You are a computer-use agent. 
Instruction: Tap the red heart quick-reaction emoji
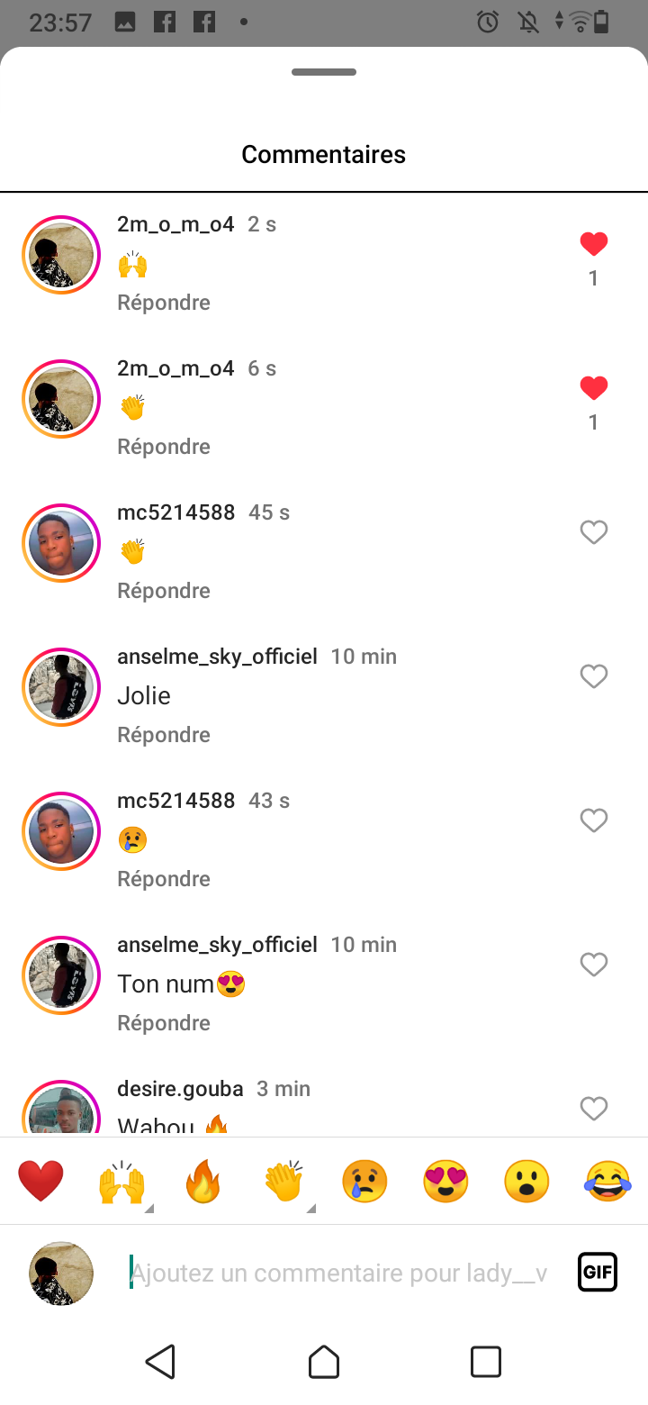point(40,1181)
